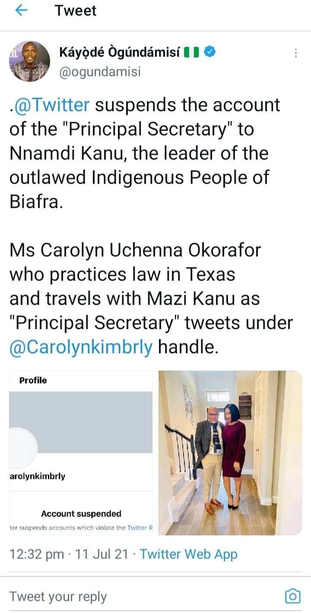Tap the Nigerian flag emoji beside the name
Screen dimensions: 311x613
[x=191, y=53]
